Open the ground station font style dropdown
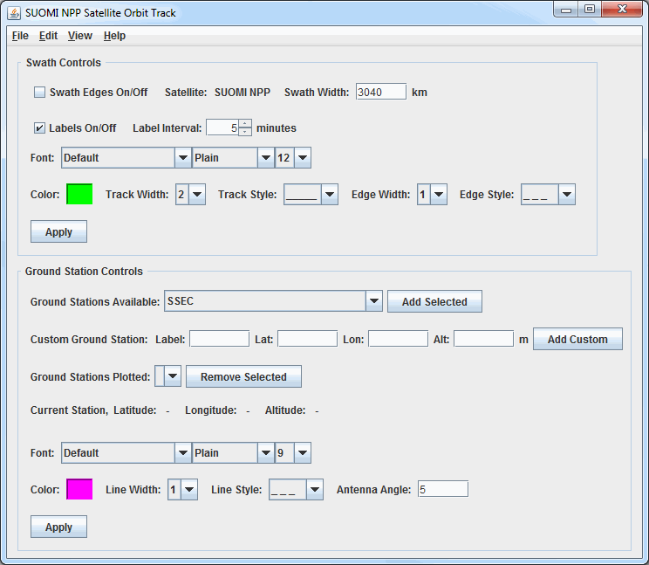The image size is (649, 565). coord(233,452)
